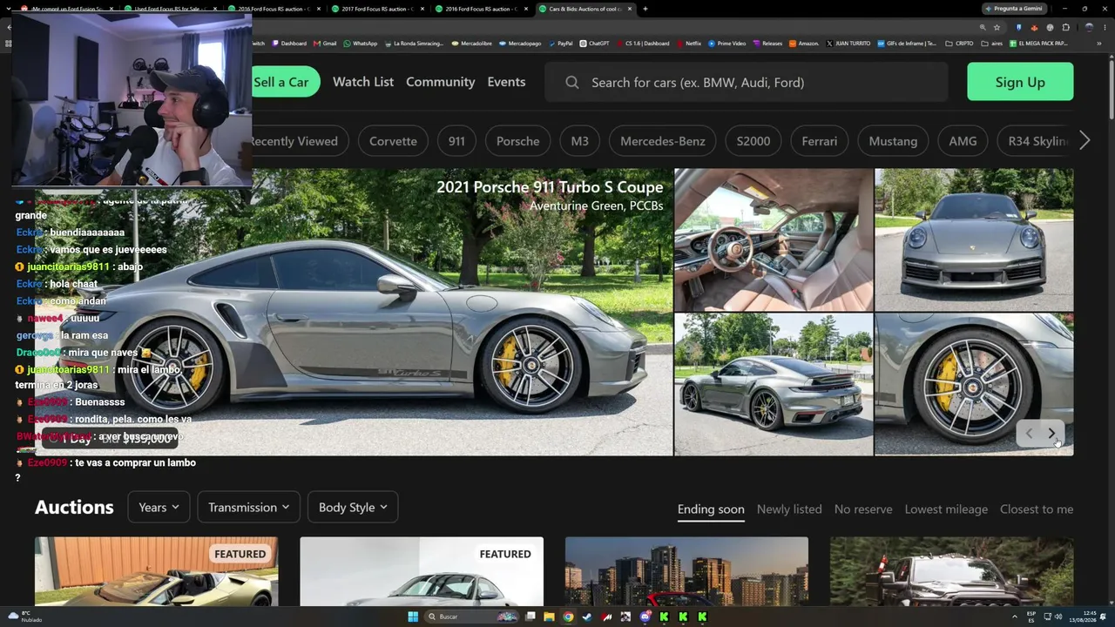Select the Ferrari filter chip
The height and width of the screenshot is (627, 1115).
[x=820, y=141]
